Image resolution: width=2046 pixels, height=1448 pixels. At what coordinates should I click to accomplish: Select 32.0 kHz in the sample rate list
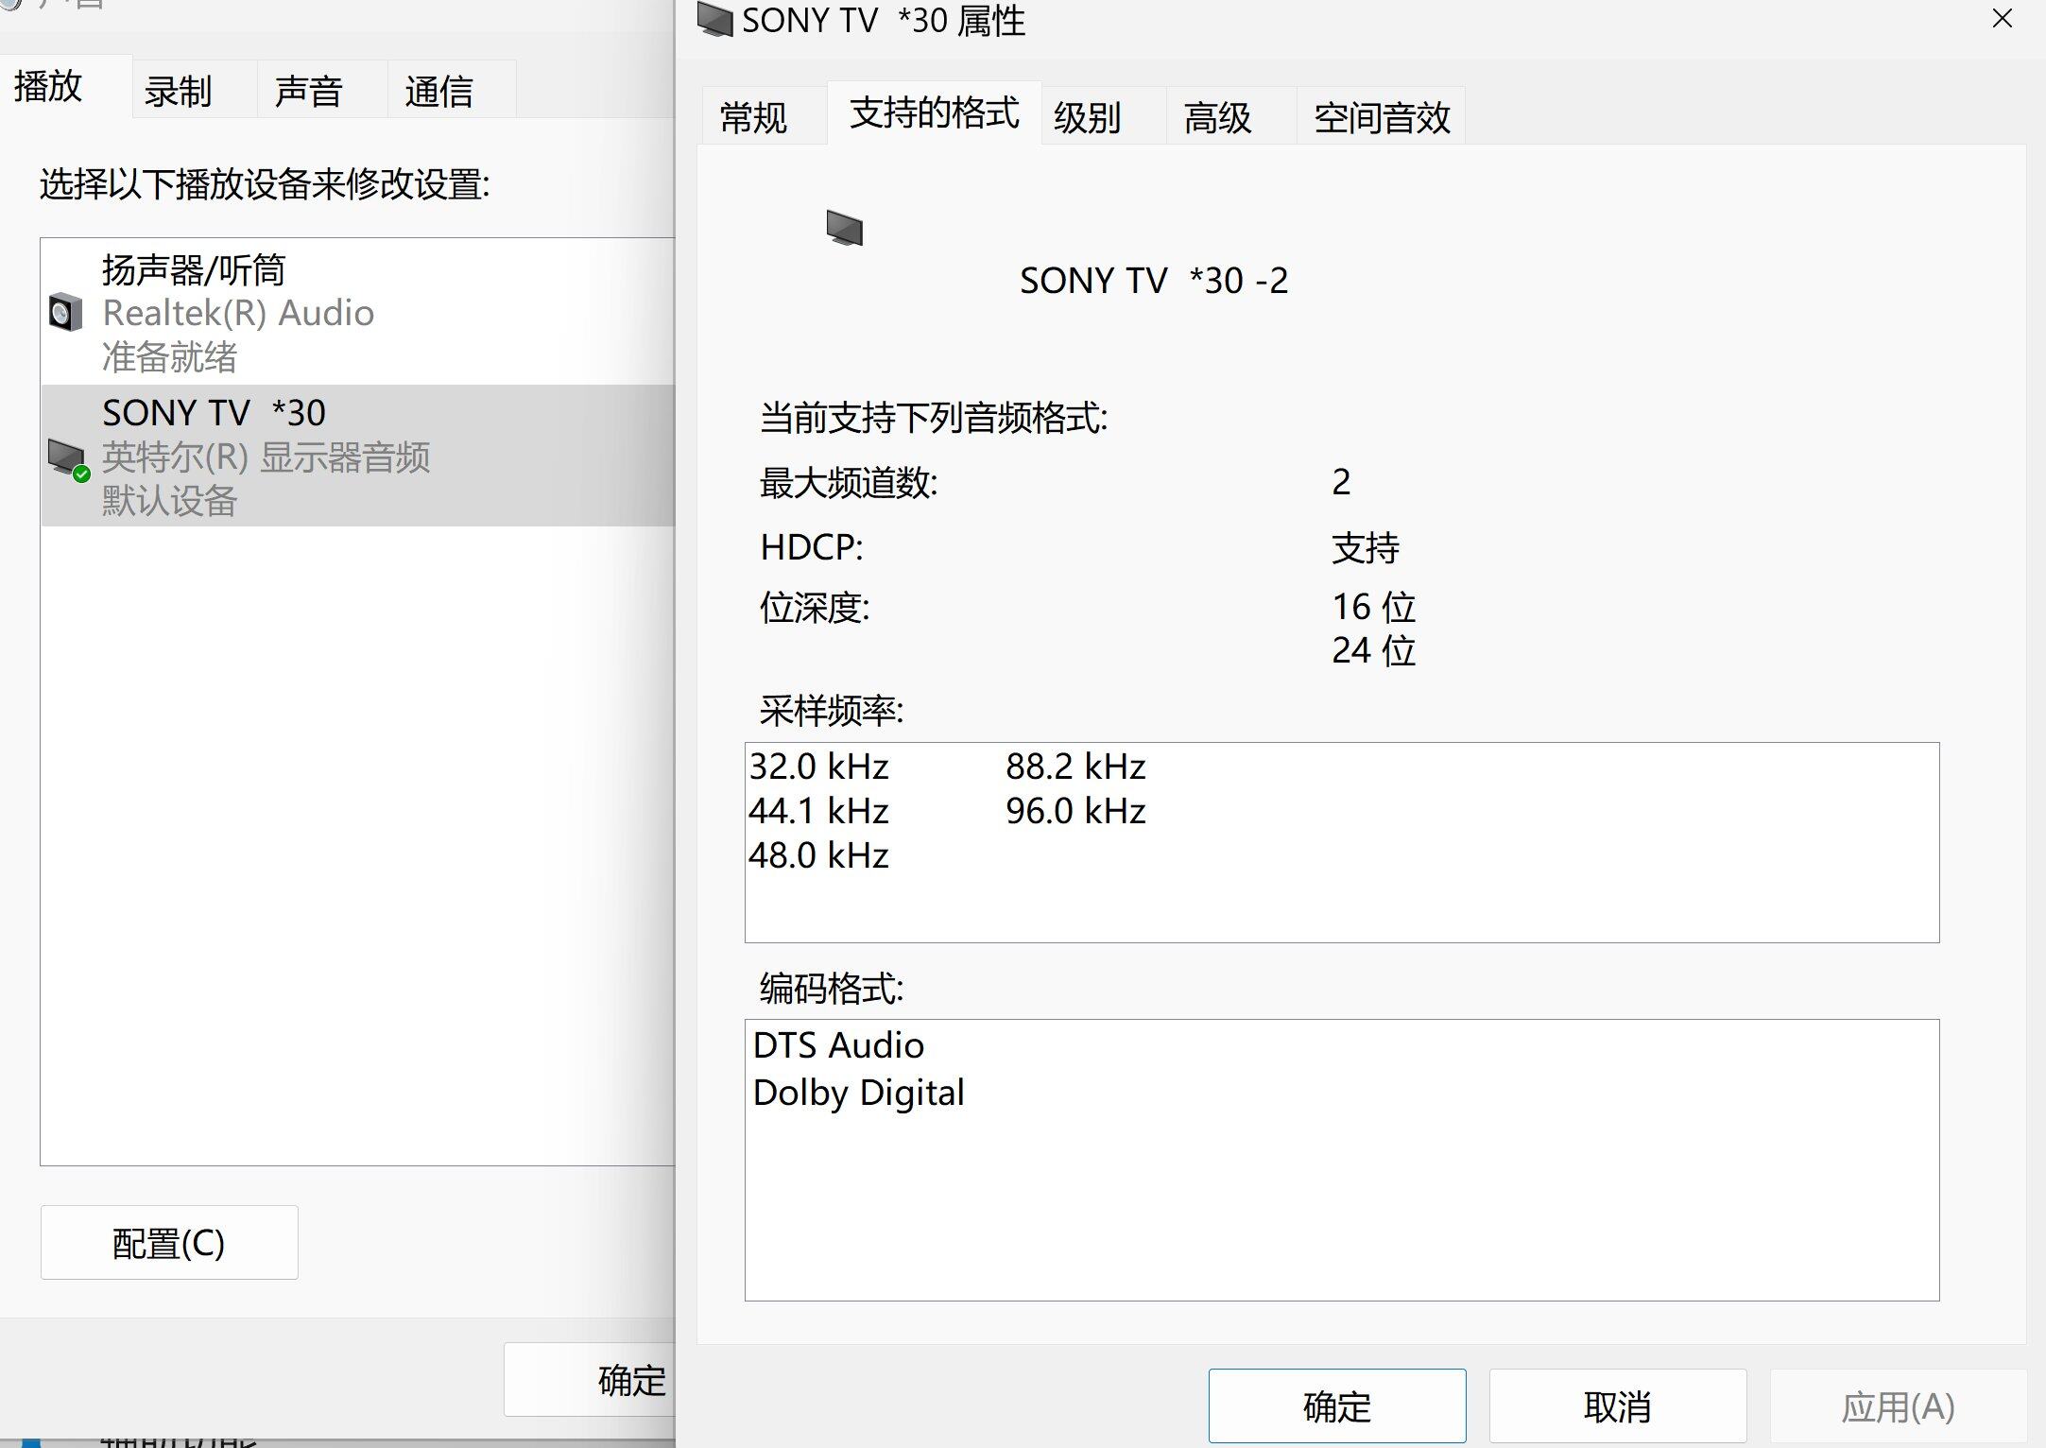coord(818,767)
